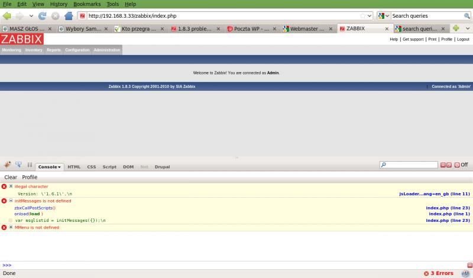
Task: Collapse the initMessages is not defined error
Action: (x=11, y=200)
